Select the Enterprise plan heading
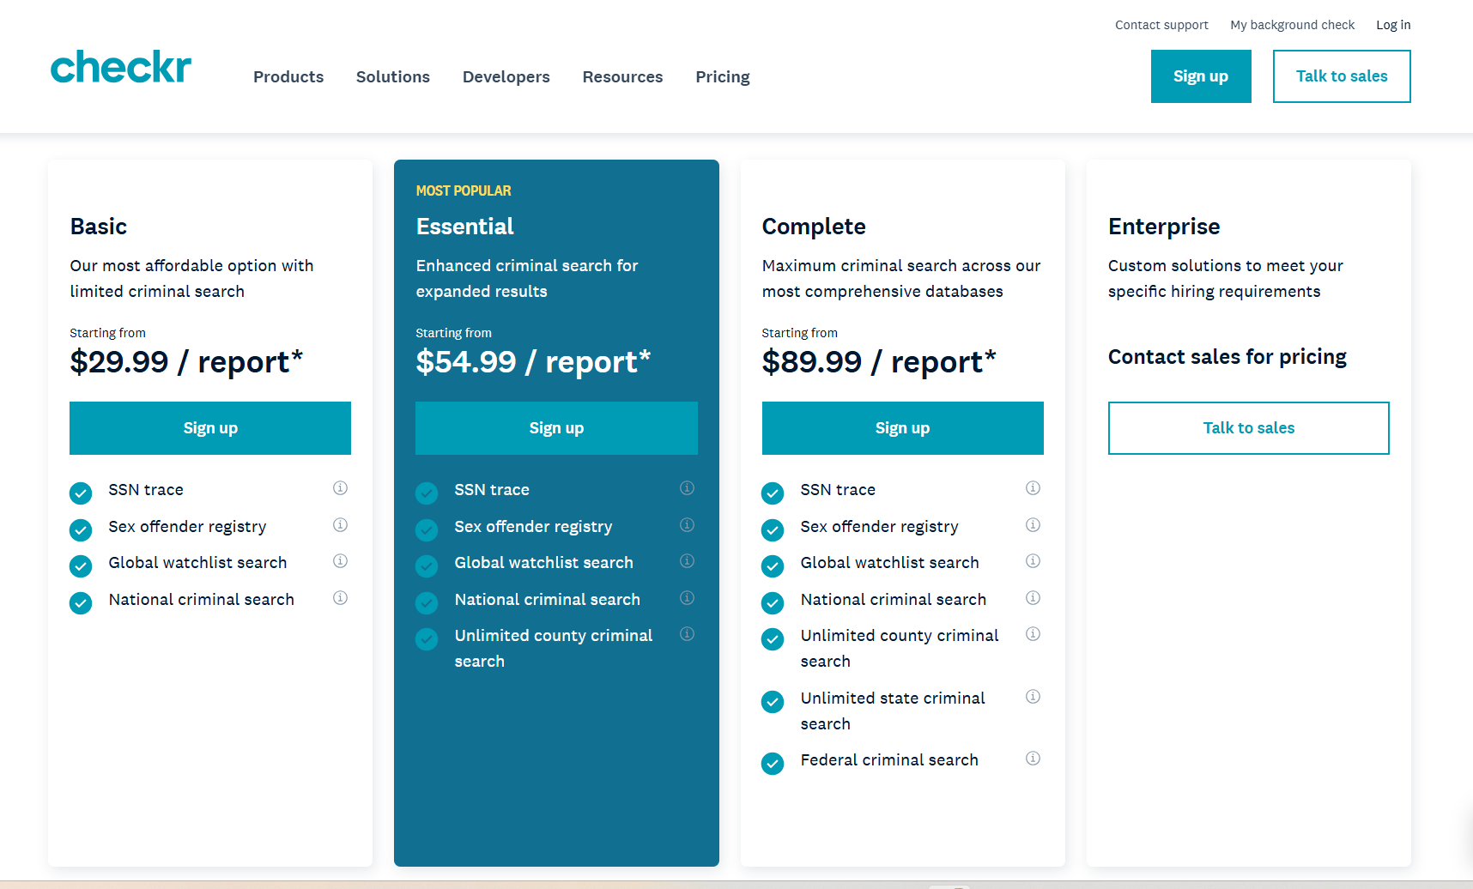 tap(1164, 227)
